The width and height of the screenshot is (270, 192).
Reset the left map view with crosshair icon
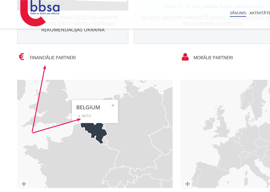(24, 184)
